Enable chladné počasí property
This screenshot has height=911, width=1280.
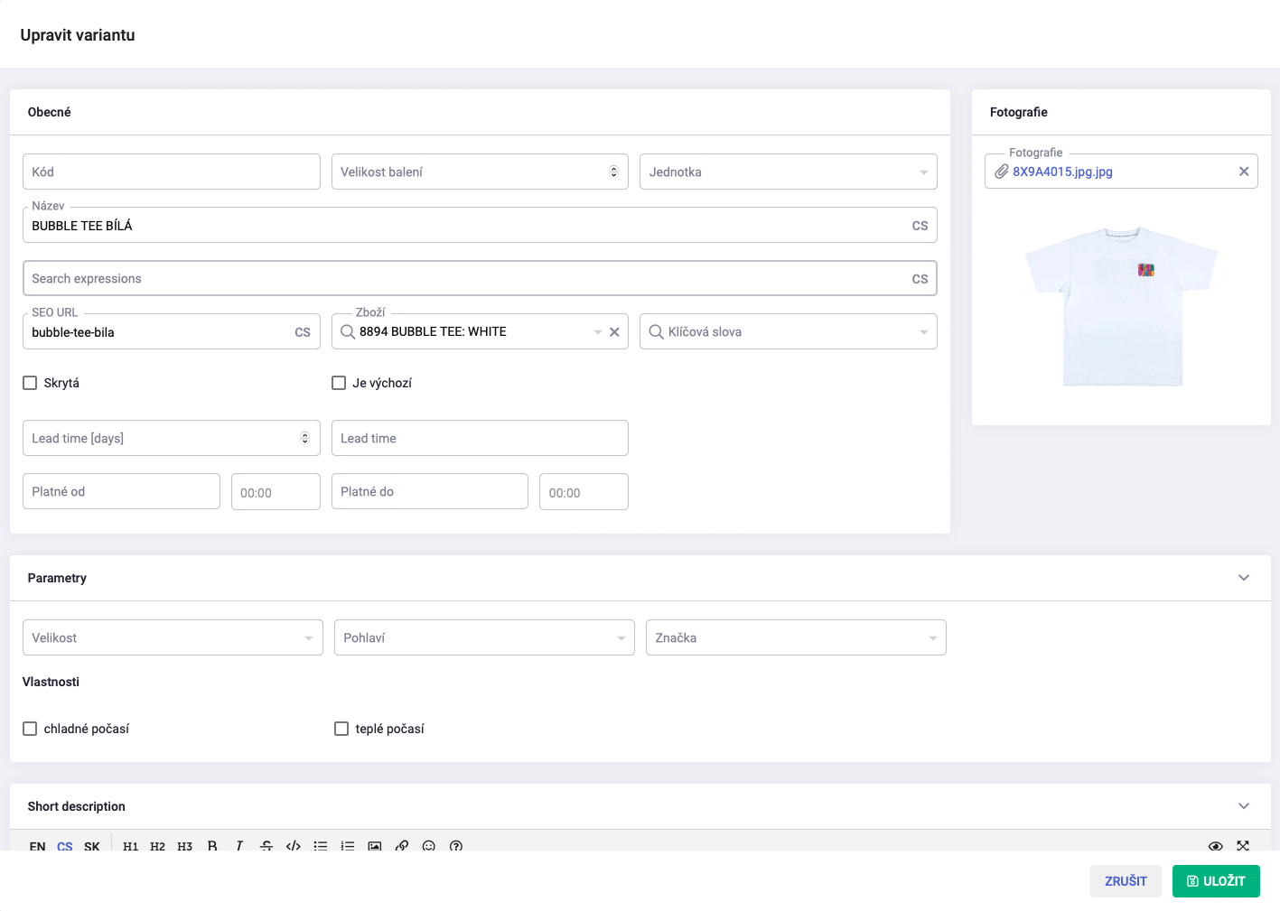click(30, 729)
